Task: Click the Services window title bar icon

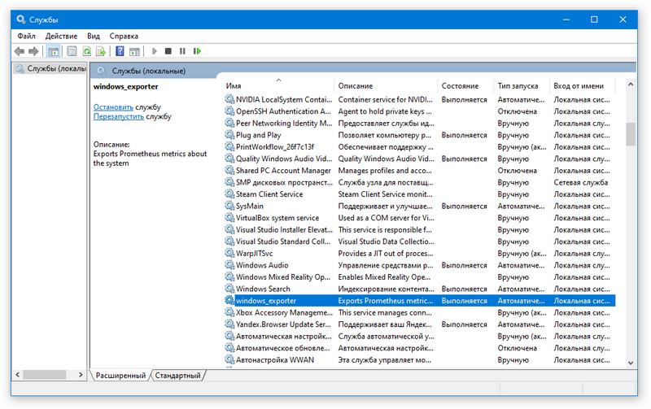Action: 21,19
